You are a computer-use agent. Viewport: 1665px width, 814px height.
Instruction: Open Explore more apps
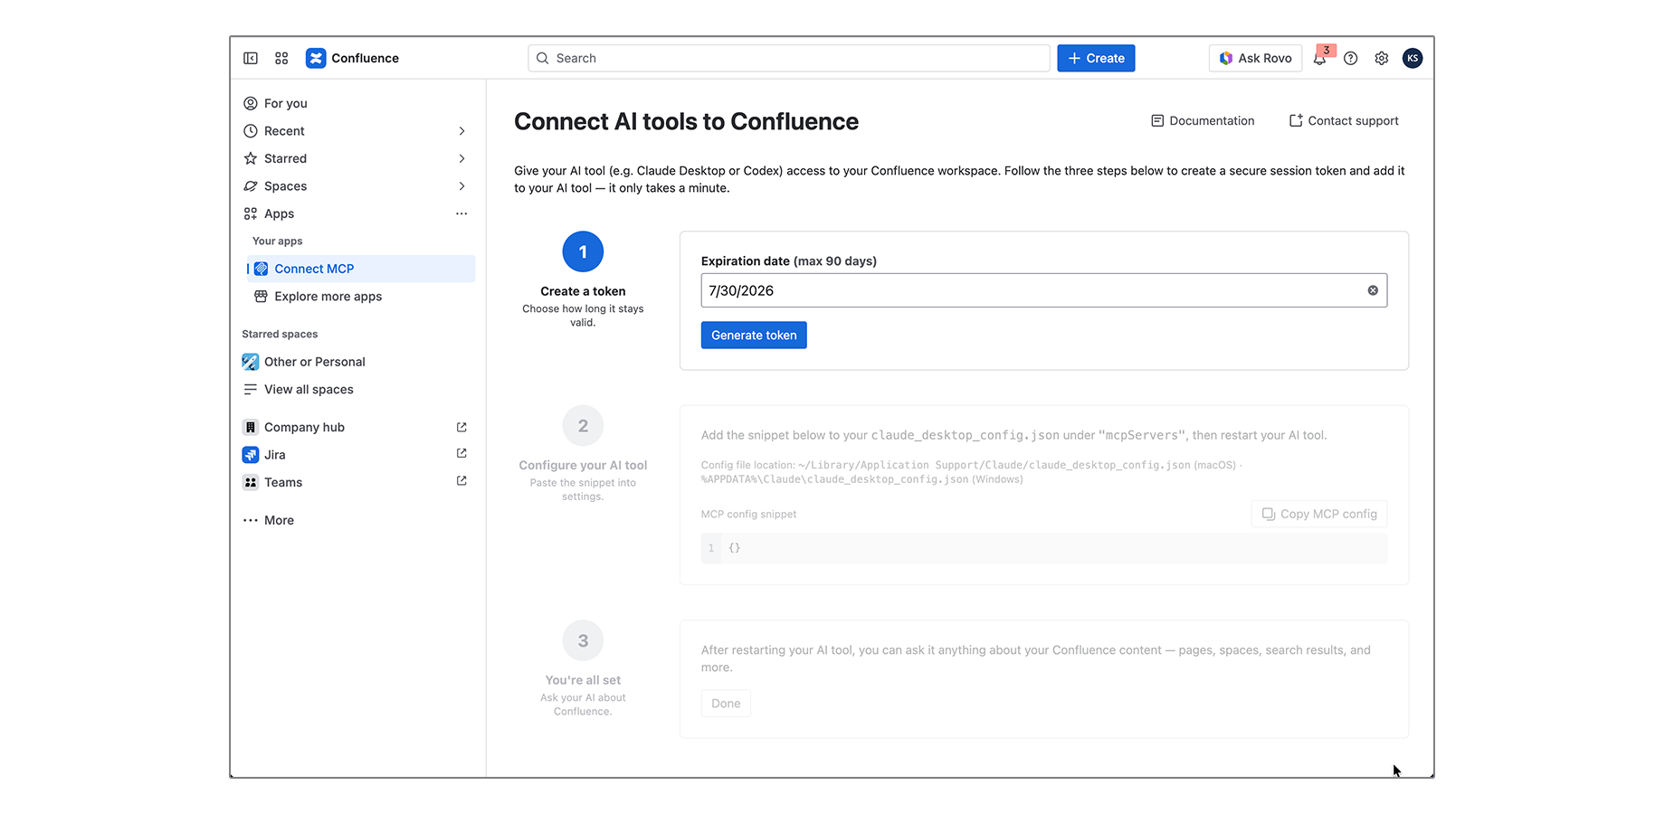pyautogui.click(x=328, y=297)
